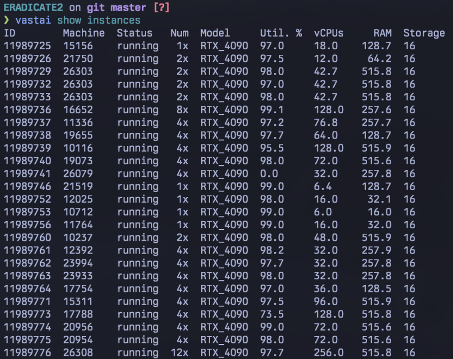Screen dimensions: 453x359
Task: Select instance ID 11989763
Action: coord(27,276)
